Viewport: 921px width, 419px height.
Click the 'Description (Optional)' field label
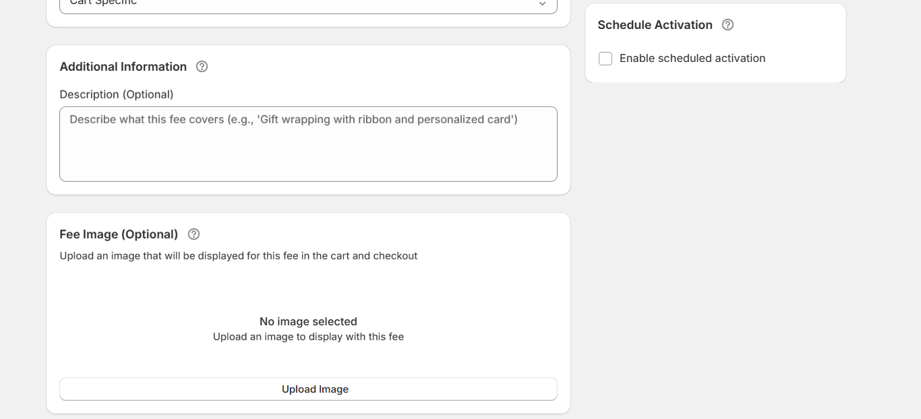(117, 94)
